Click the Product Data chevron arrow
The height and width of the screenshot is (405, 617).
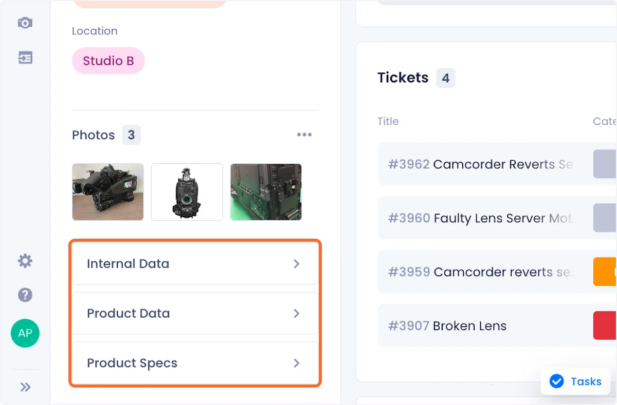[x=296, y=313]
